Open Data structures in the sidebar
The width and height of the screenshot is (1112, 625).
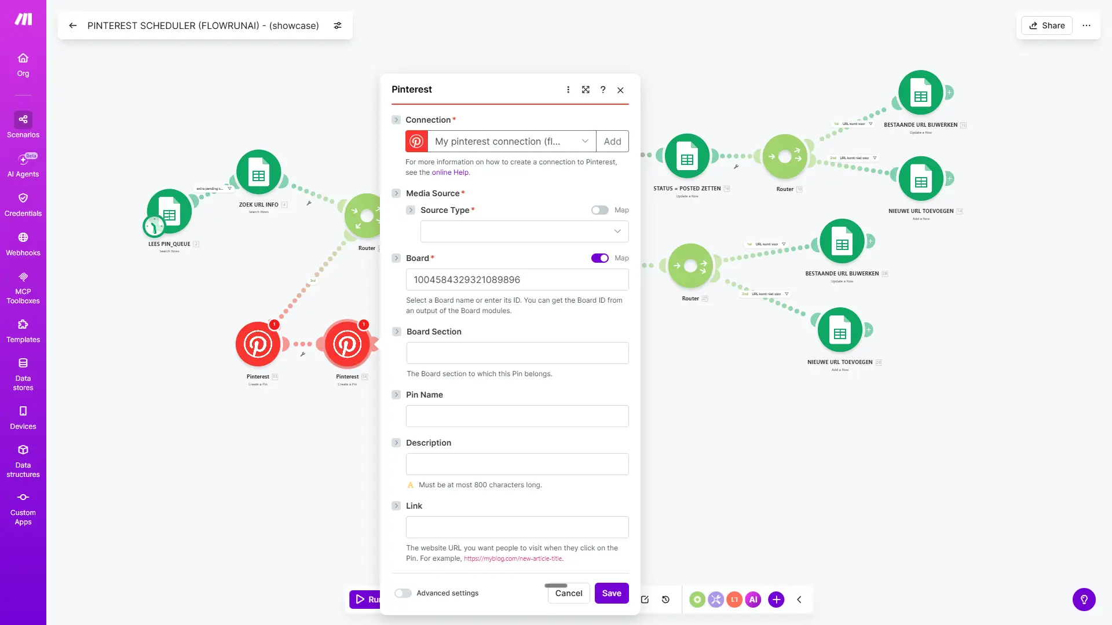point(23,461)
